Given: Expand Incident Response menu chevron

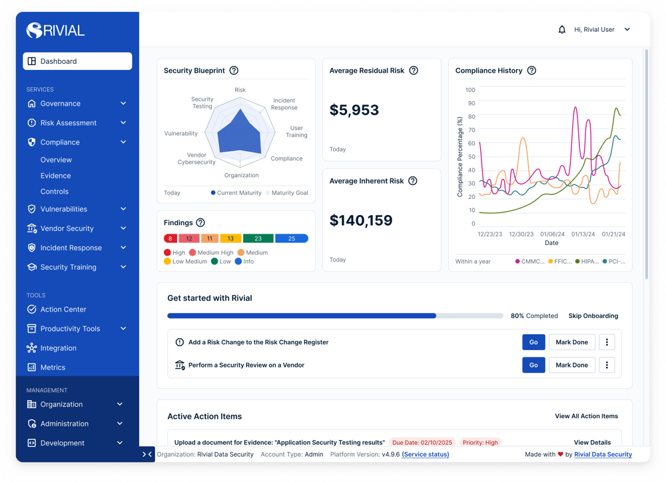Looking at the screenshot, I should [123, 248].
